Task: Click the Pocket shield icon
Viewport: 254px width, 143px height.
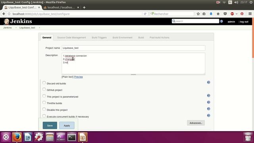Action: click(x=225, y=14)
